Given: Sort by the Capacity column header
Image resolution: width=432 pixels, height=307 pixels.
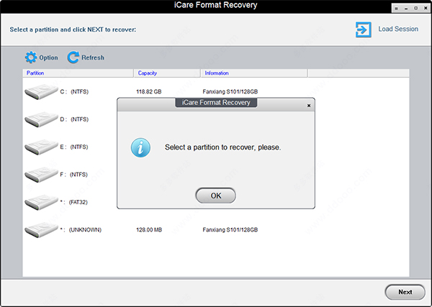Looking at the screenshot, I should point(167,73).
